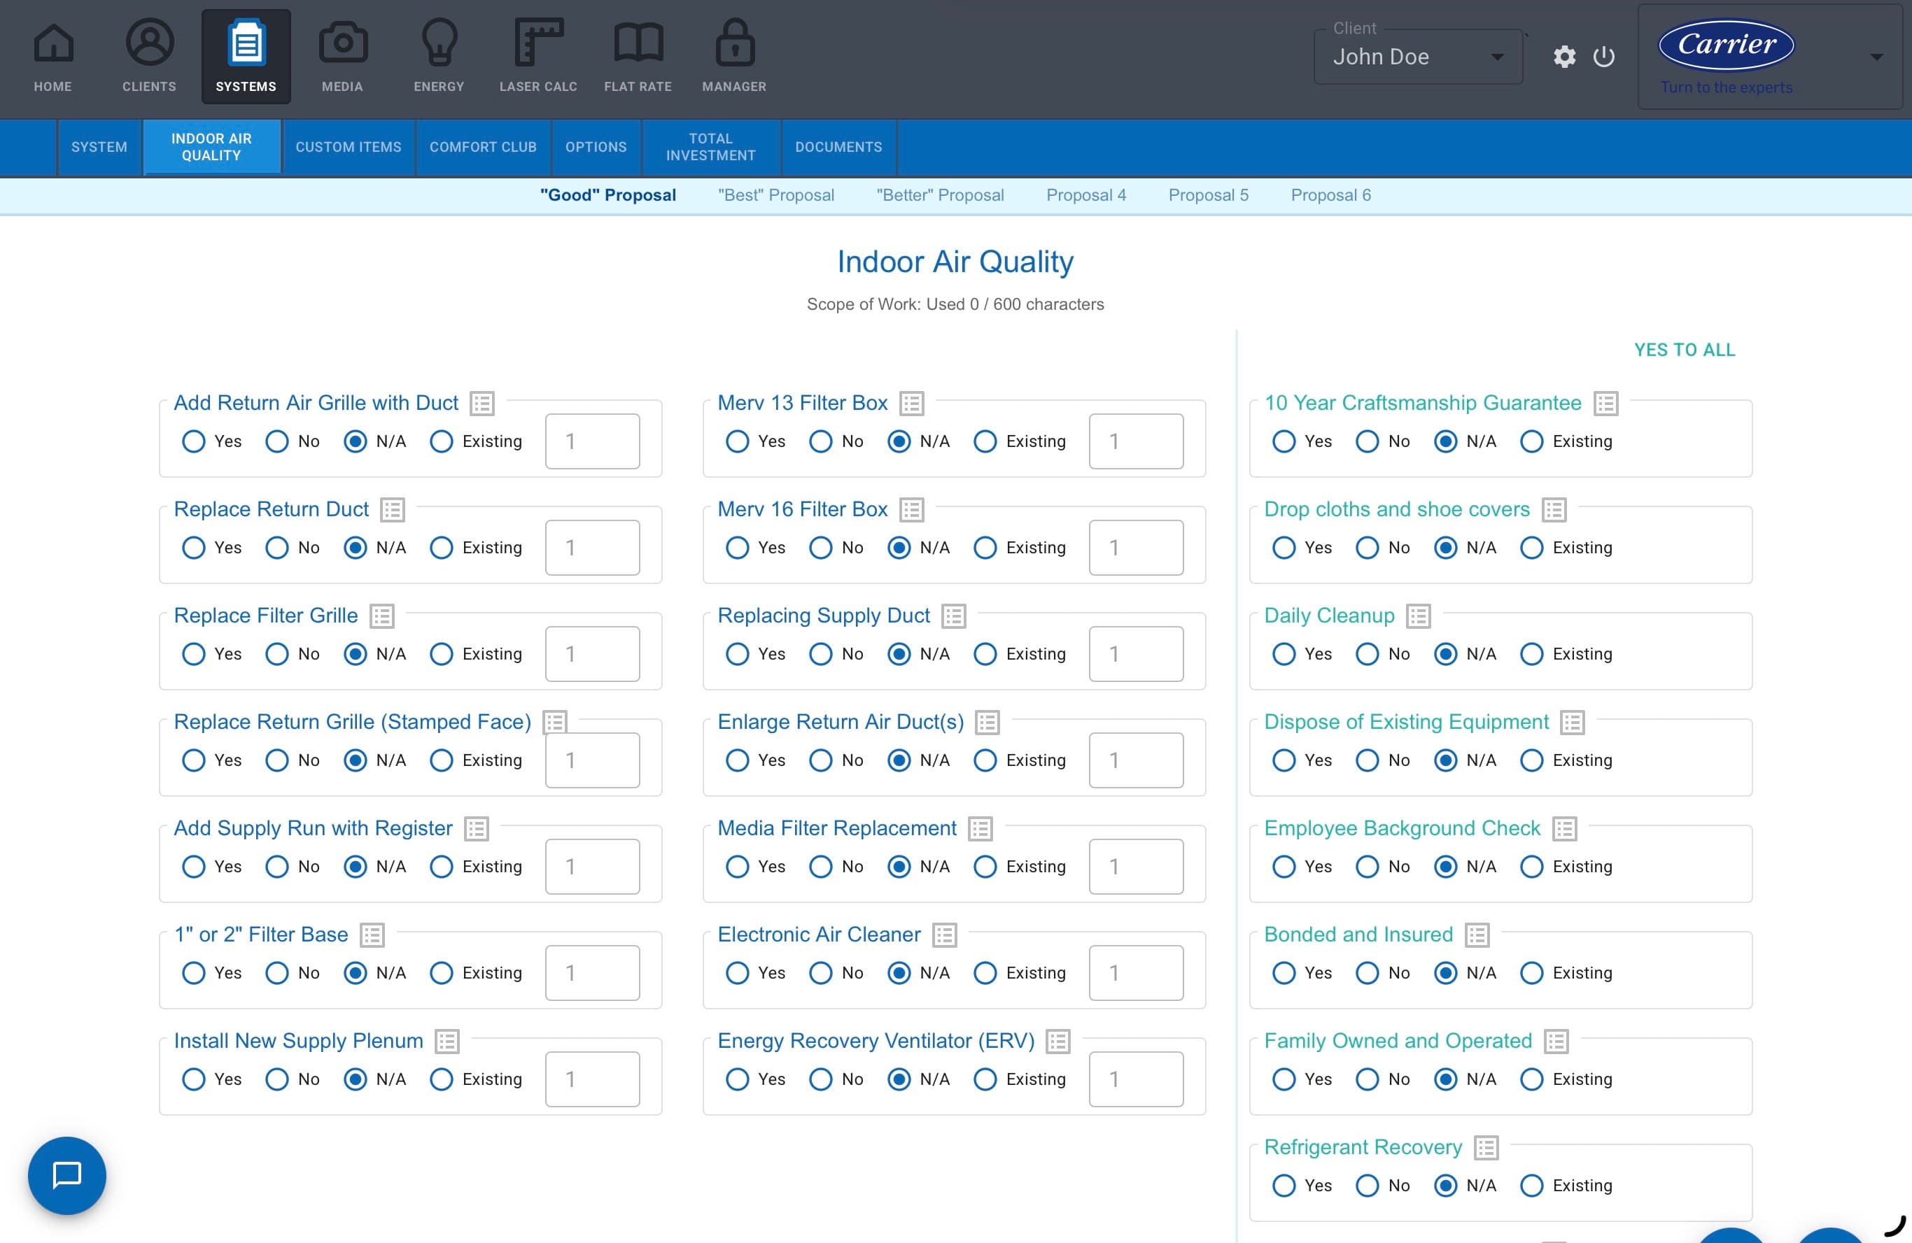Select No for Family Owned and Operated
This screenshot has width=1912, height=1243.
point(1368,1079)
